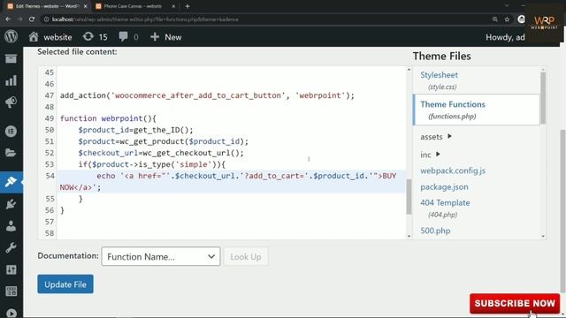Go forward in the browser
This screenshot has width=566, height=318.
coord(19,19)
